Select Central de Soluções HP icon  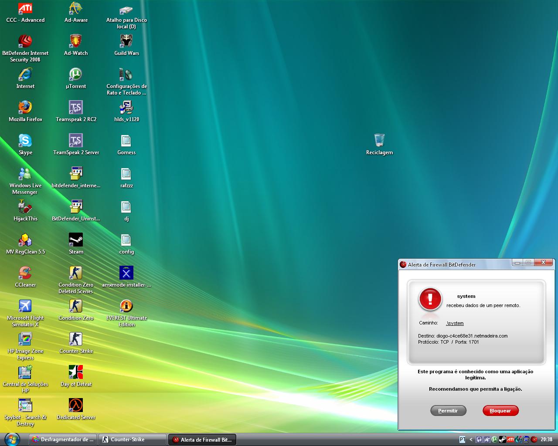(25, 380)
